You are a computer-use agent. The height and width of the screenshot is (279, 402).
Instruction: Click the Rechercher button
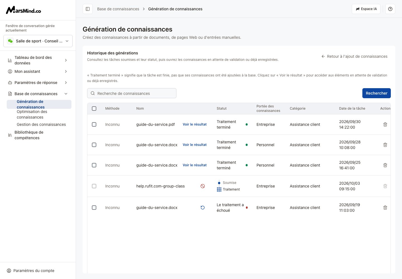click(377, 93)
